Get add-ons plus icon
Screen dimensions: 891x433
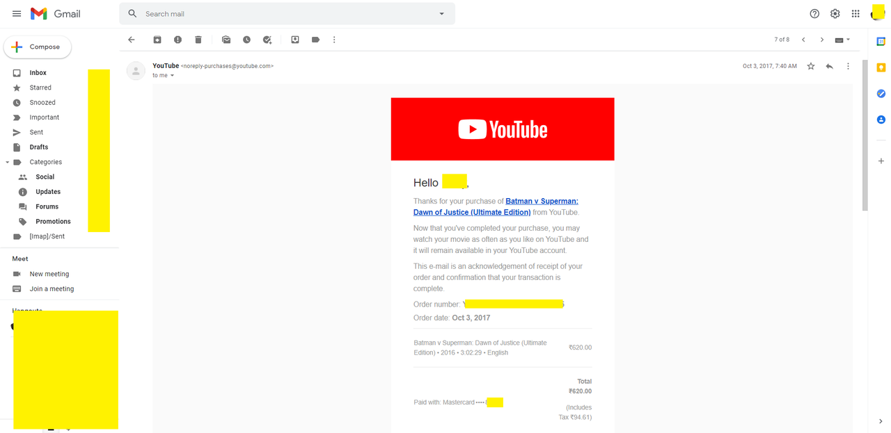881,161
